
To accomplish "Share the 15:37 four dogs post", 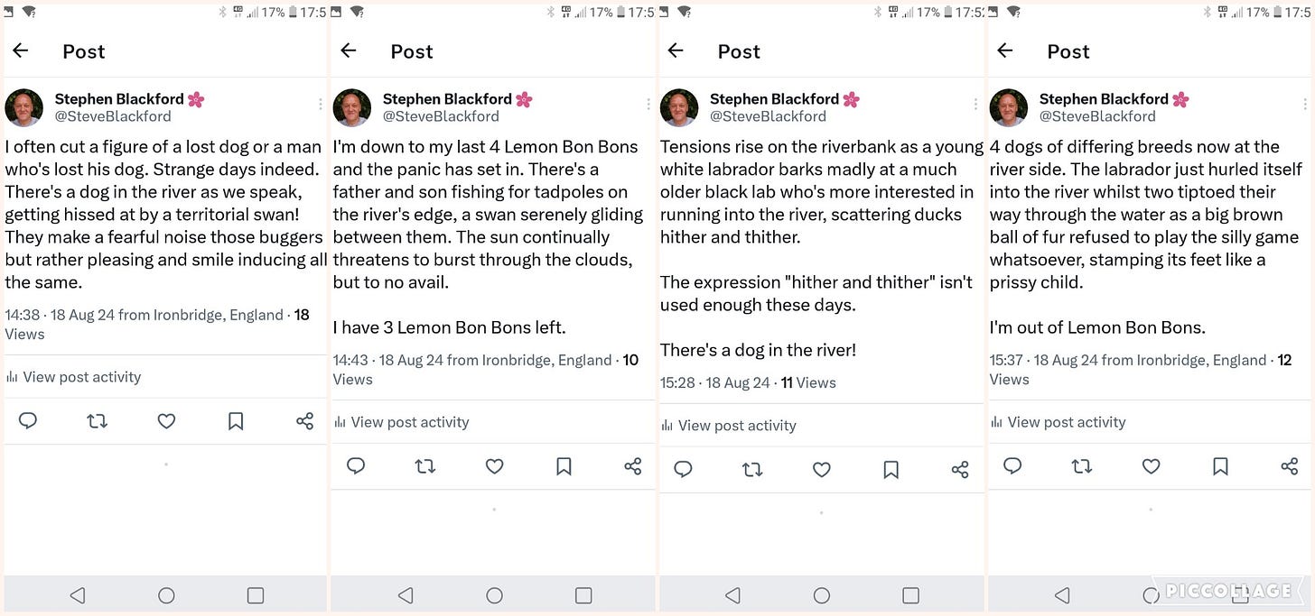I will 1289,465.
